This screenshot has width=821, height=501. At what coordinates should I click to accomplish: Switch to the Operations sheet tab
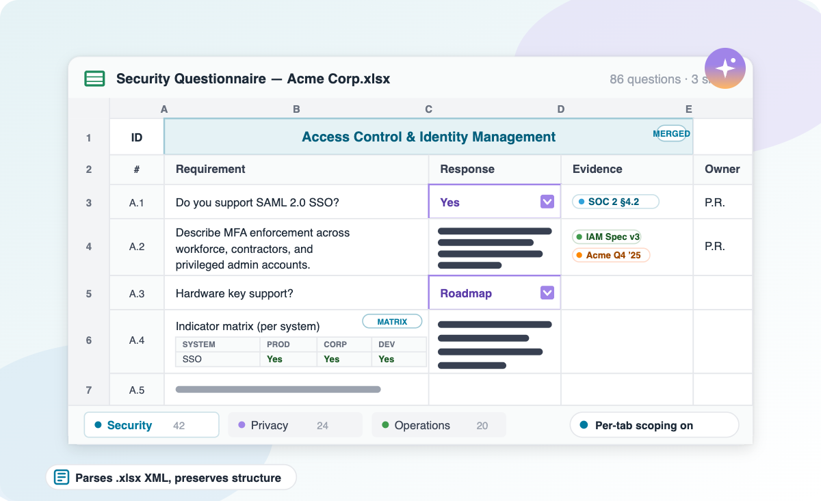coord(439,425)
